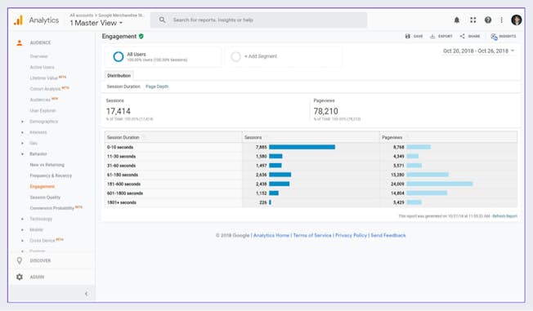Screen dimensions: 533x311
Task: Collapse the sidebar with the arrow icon
Action: (87, 293)
